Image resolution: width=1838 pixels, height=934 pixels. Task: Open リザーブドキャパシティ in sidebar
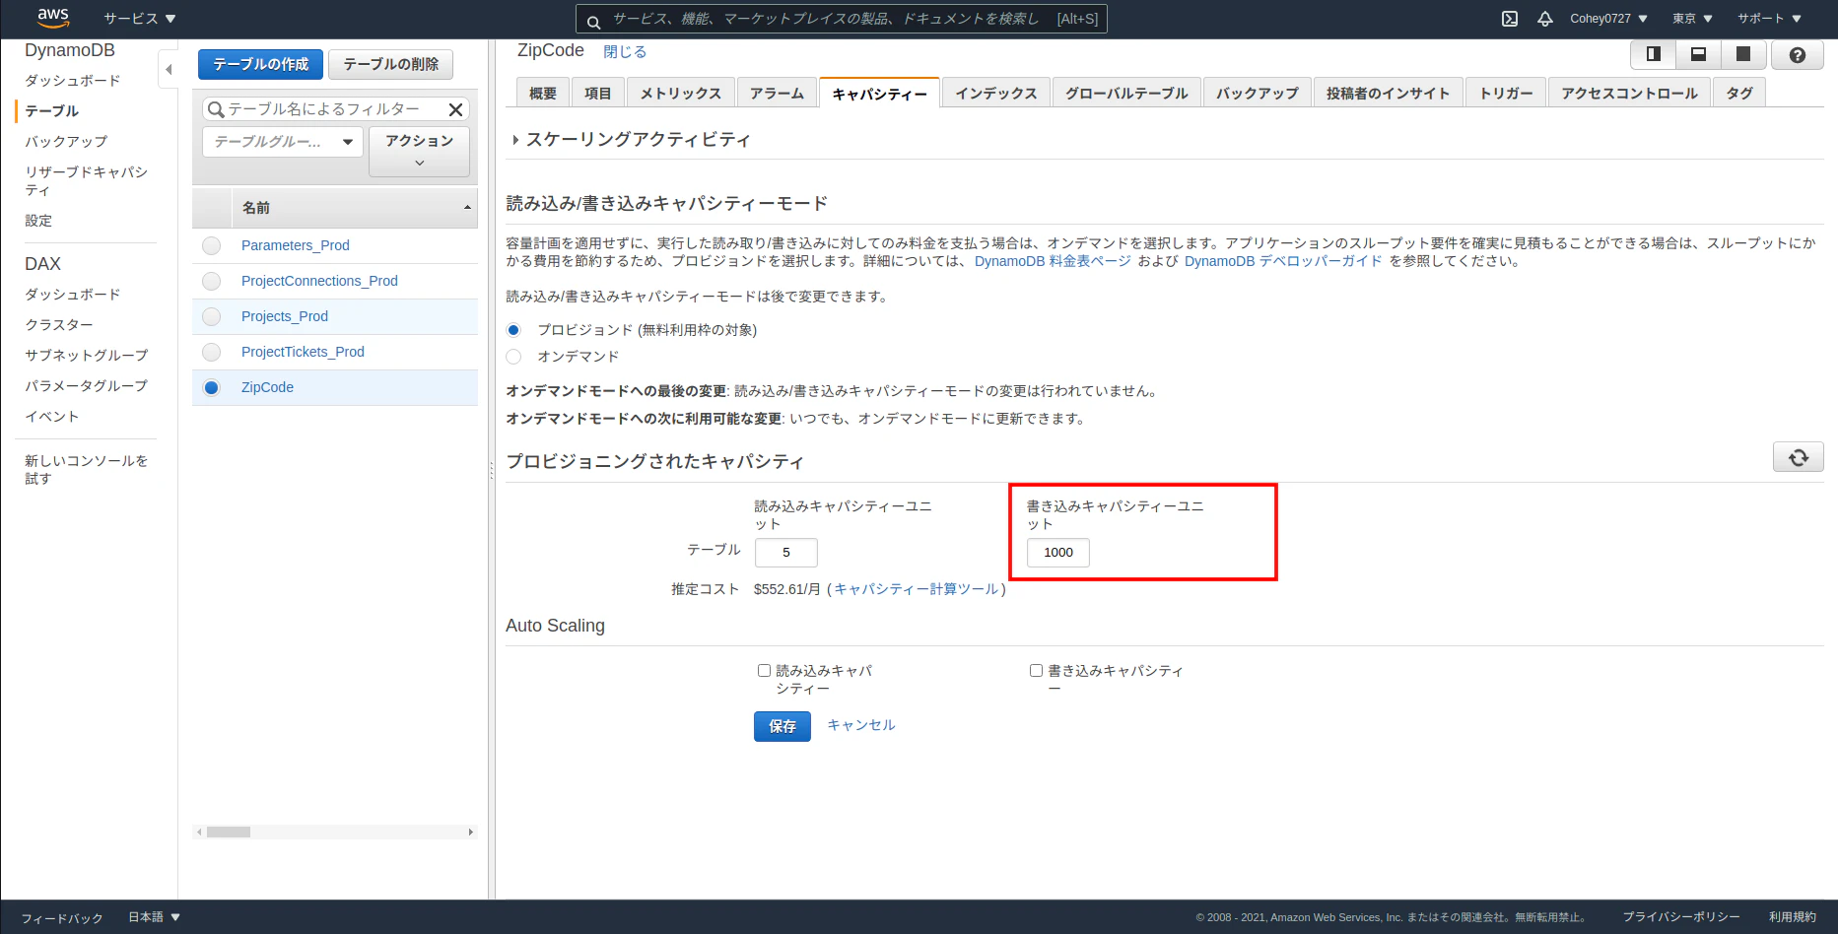pos(86,181)
